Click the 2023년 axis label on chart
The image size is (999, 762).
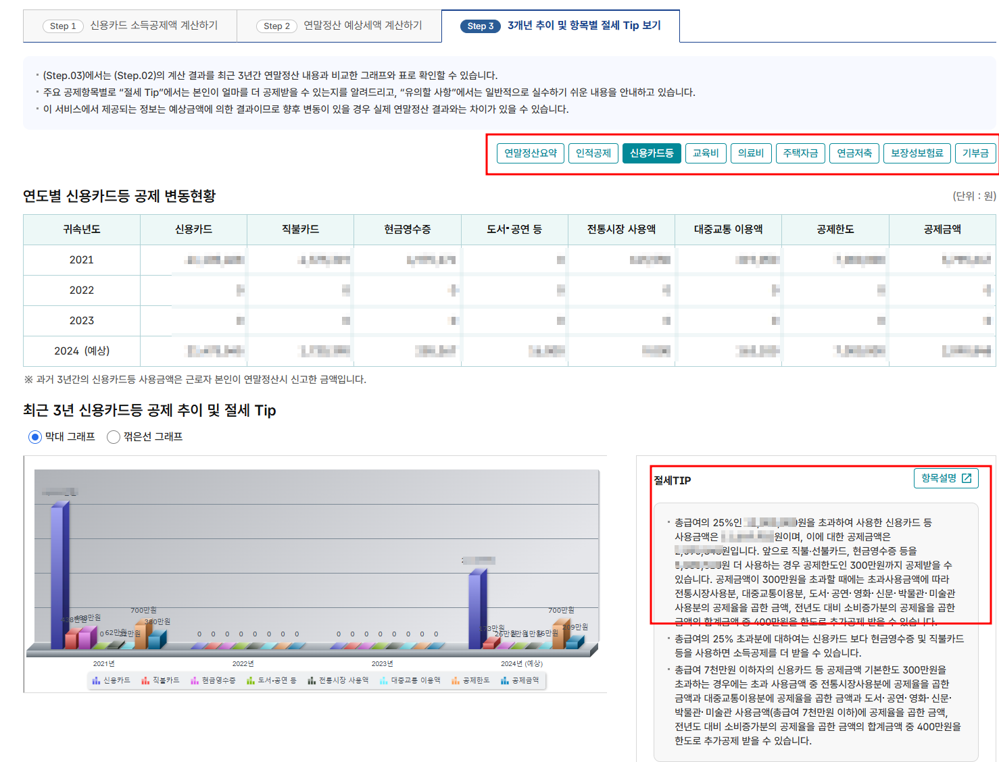(x=382, y=664)
